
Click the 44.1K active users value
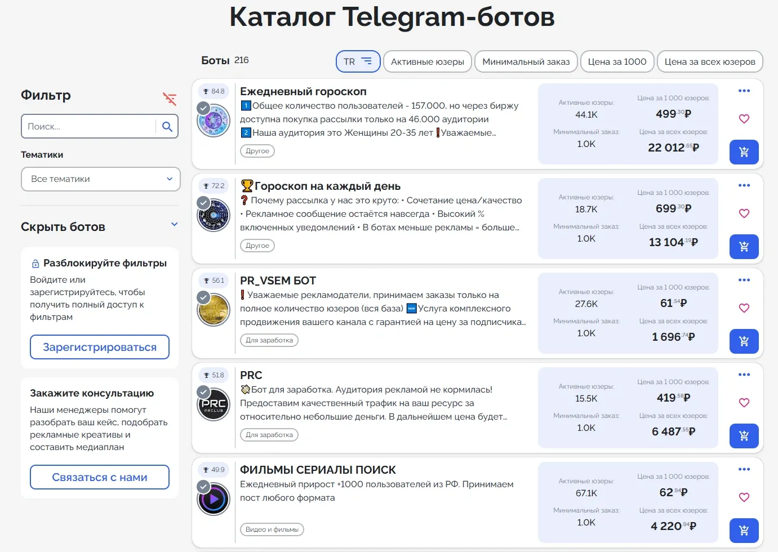(x=586, y=115)
